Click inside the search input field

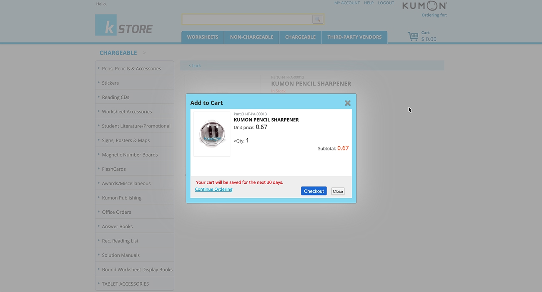pyautogui.click(x=247, y=19)
